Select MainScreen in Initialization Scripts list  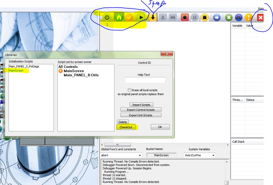pos(16,71)
